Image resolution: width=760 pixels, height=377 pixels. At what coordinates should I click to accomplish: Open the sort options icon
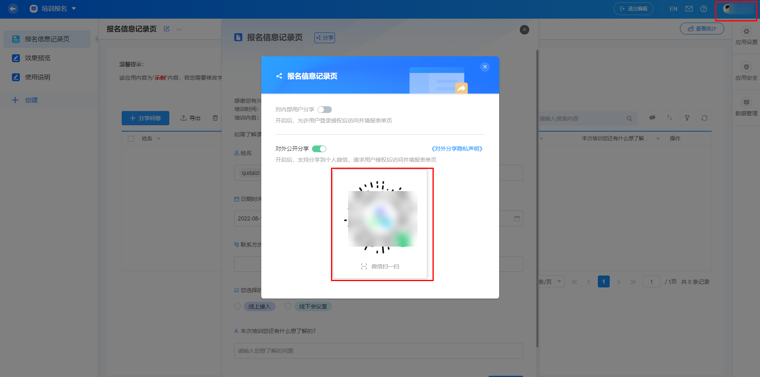pyautogui.click(x=669, y=118)
